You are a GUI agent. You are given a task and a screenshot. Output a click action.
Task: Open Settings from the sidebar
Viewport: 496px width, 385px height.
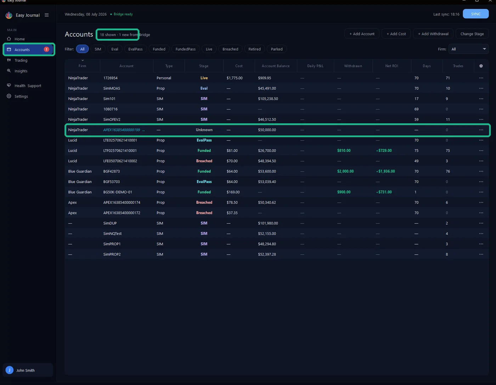[x=21, y=96]
